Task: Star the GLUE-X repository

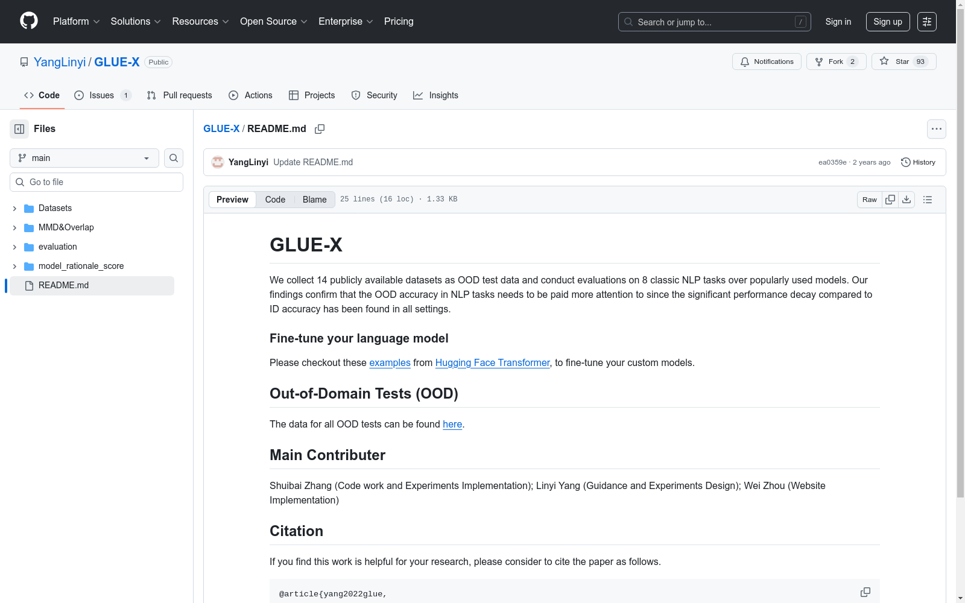Action: pyautogui.click(x=903, y=62)
